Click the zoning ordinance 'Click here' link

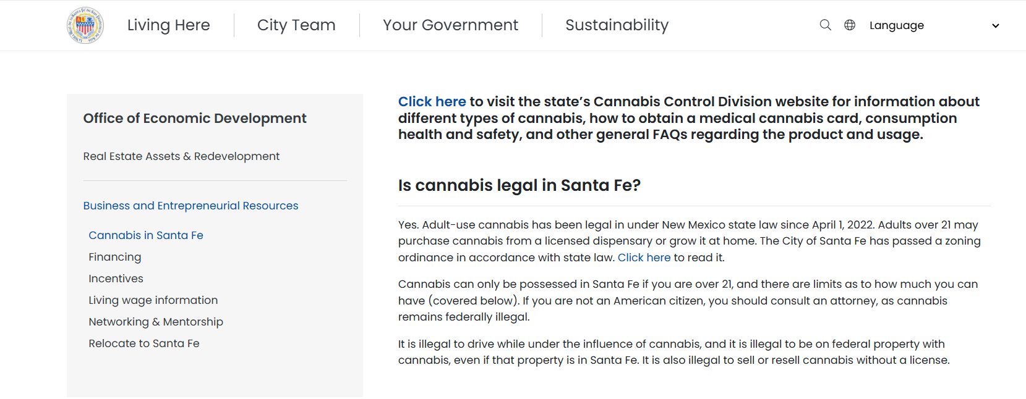click(644, 258)
